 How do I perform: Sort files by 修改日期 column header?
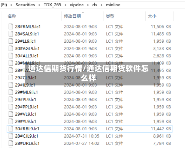(x=73, y=16)
